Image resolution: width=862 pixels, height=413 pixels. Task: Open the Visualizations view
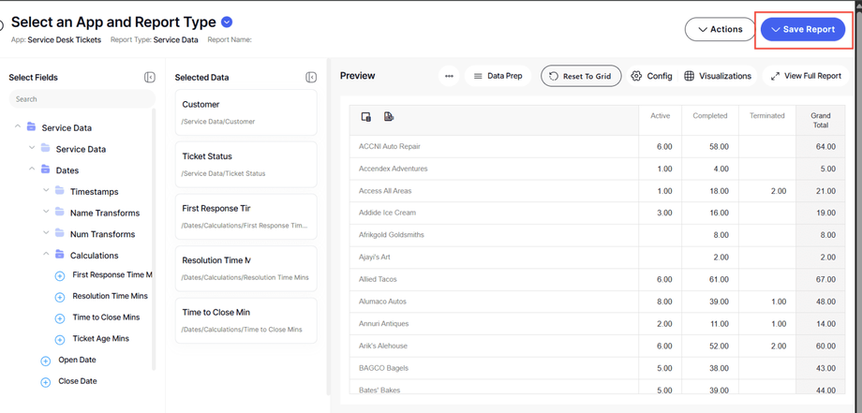718,76
